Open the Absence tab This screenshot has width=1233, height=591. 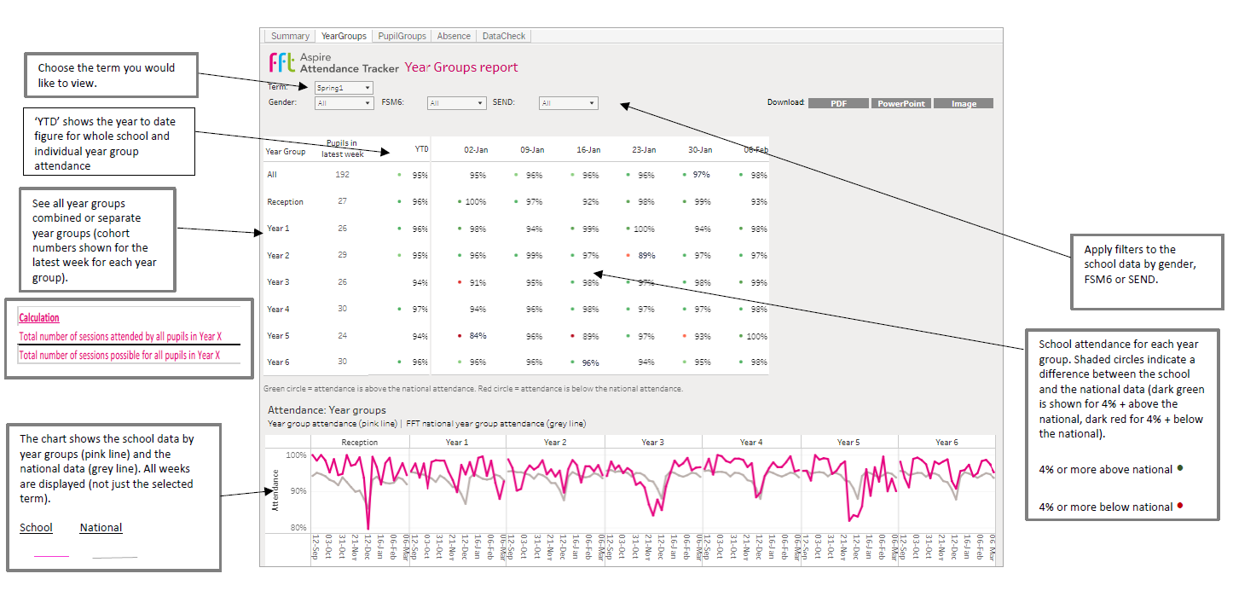pos(454,36)
